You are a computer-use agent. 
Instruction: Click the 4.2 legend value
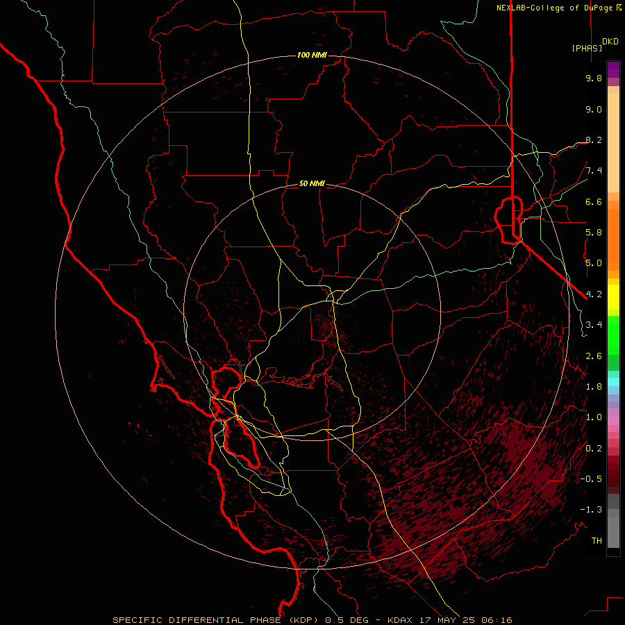[594, 294]
